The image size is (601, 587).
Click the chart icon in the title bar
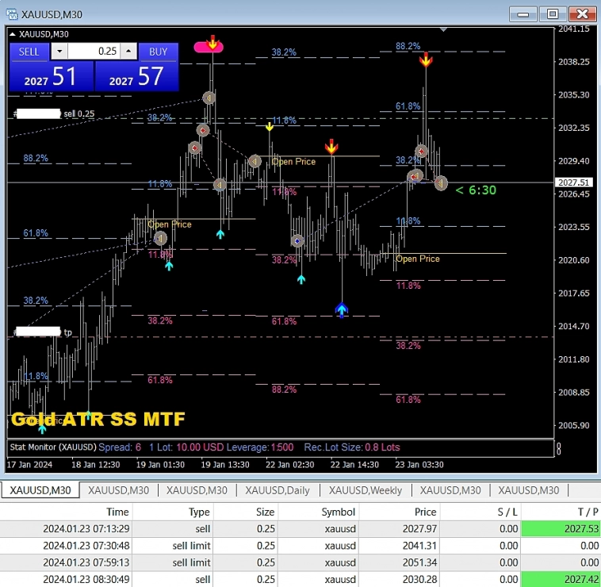10,13
